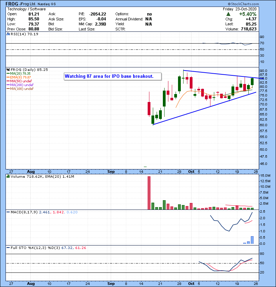Image resolution: width=276 pixels, height=287 pixels.
Task: Click the Ask Size label
Action: [x=56, y=19]
